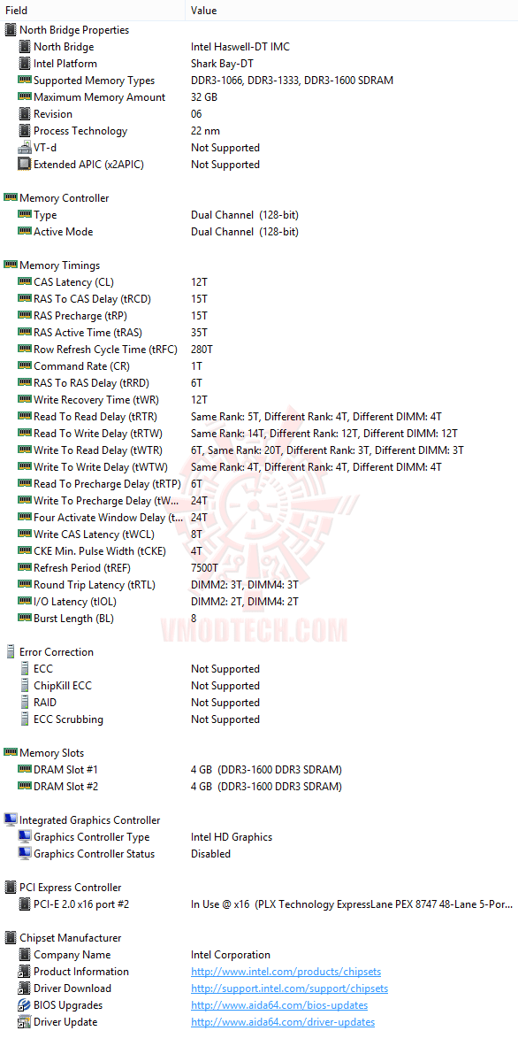This screenshot has width=518, height=1046.
Task: Click the PCI Express Controller chip icon
Action: (x=11, y=888)
